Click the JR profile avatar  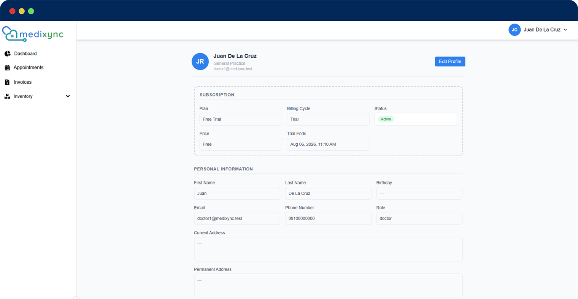point(200,62)
